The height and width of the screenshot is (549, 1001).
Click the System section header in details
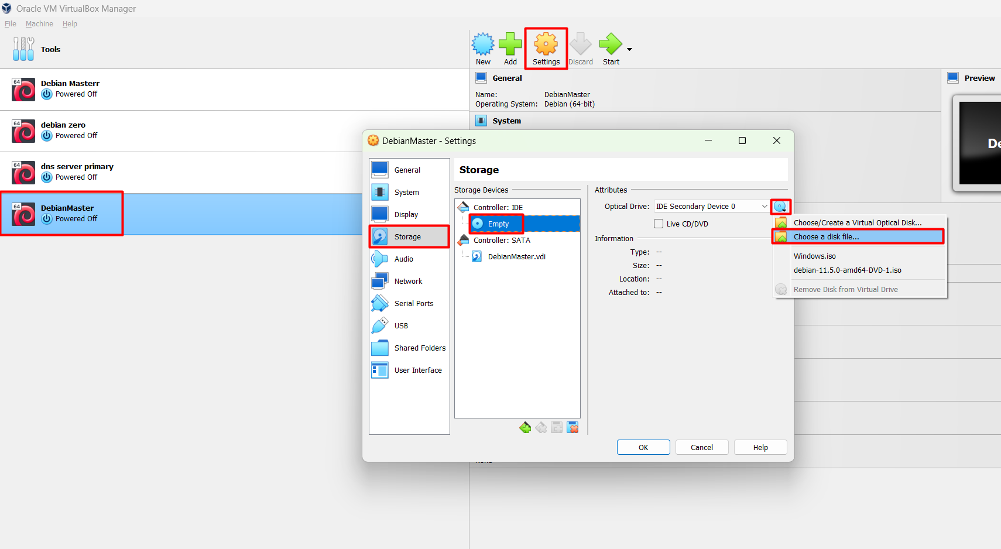click(x=506, y=121)
